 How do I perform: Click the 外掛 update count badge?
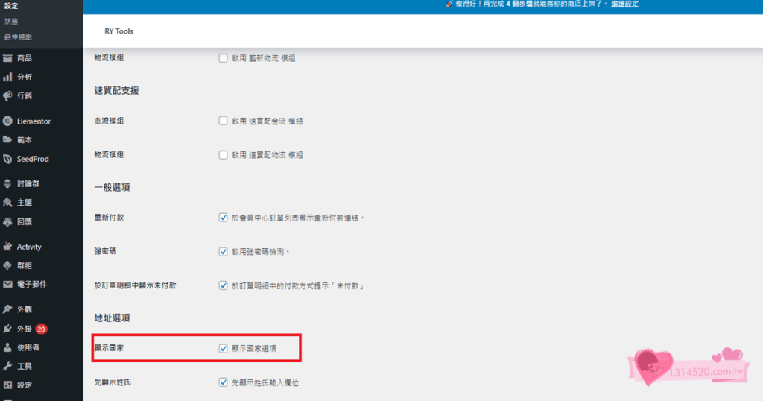(x=41, y=329)
